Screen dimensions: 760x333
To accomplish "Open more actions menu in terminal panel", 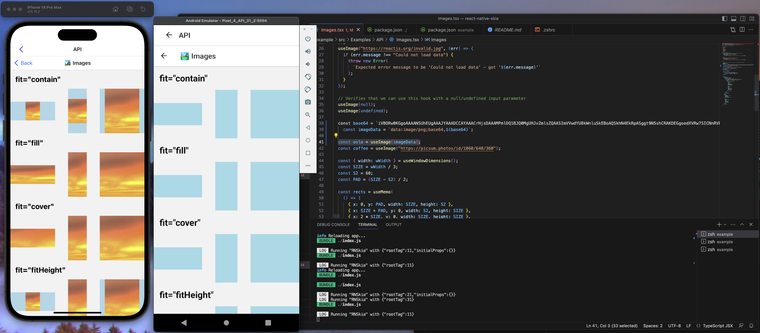I will coord(733,224).
